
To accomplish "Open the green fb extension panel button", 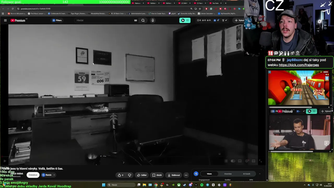I will click(x=185, y=20).
